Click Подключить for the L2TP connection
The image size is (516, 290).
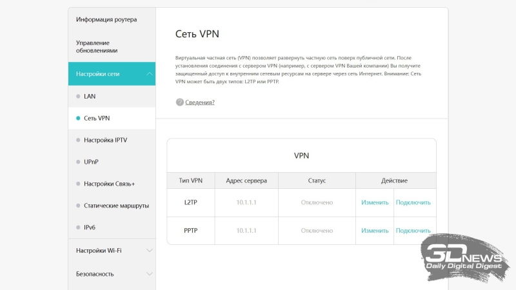click(x=413, y=202)
